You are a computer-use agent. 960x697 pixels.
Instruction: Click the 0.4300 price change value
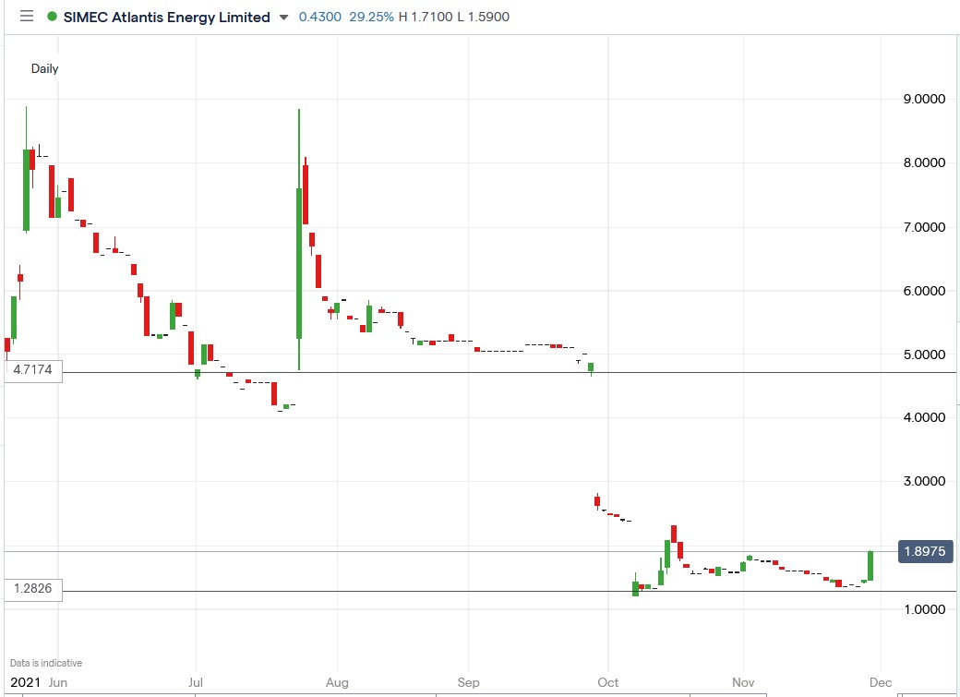[319, 18]
